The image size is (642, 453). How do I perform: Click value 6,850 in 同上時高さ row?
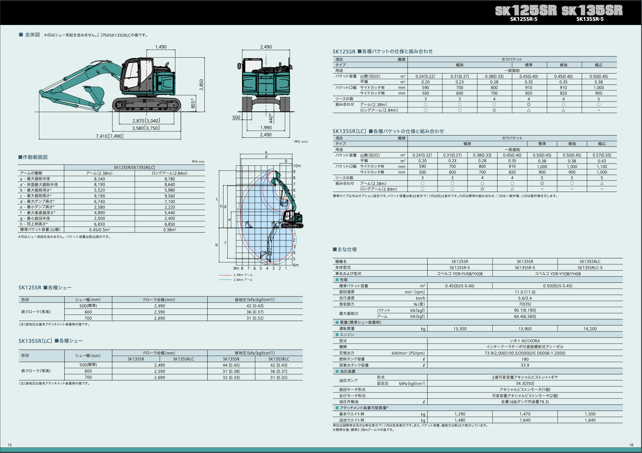(x=169, y=224)
